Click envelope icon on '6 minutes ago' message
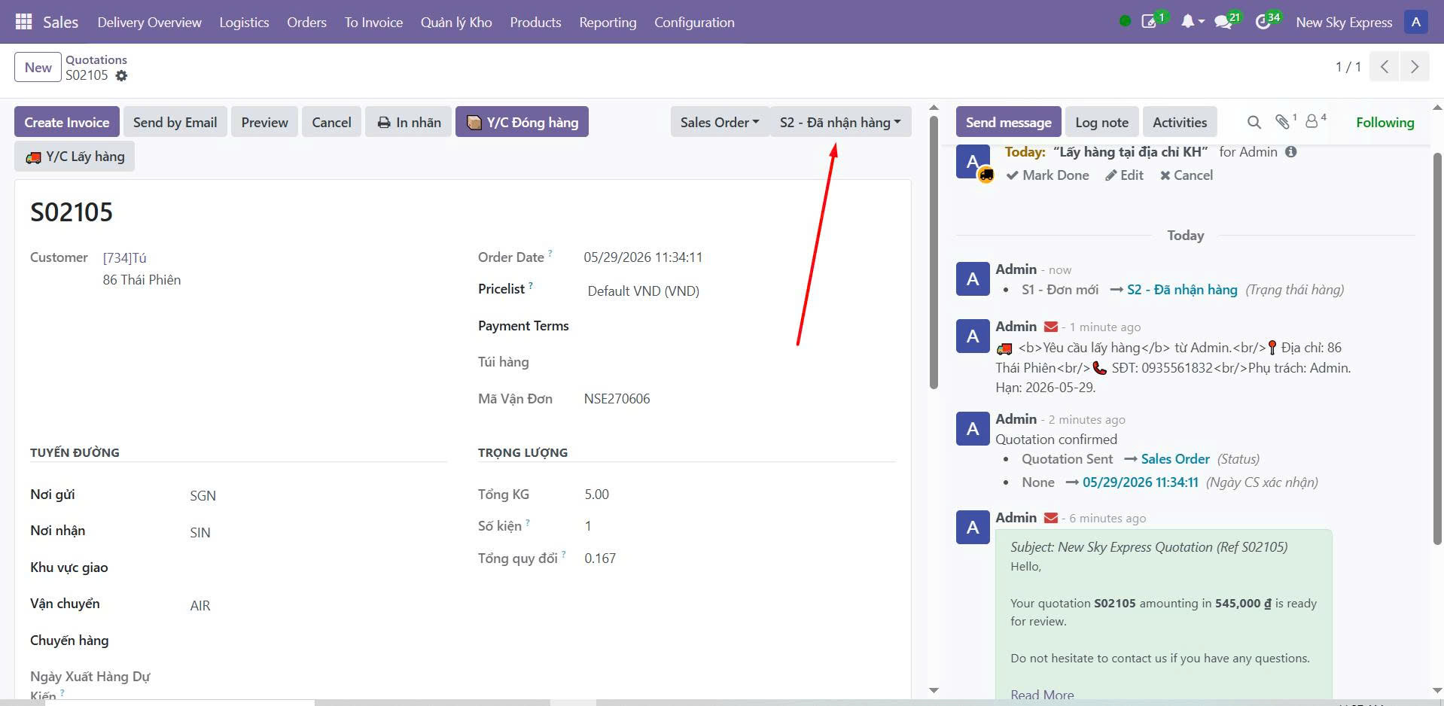The image size is (1444, 706). pyautogui.click(x=1050, y=518)
